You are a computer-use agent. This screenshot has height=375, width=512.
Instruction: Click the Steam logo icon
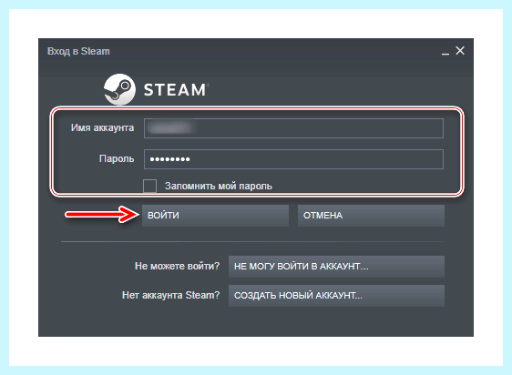(119, 89)
